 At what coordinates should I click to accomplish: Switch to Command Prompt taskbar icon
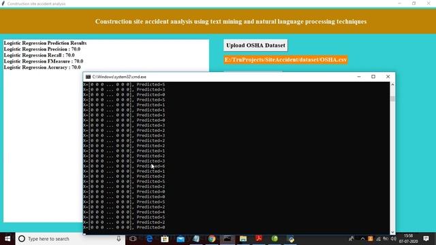pyautogui.click(x=228, y=239)
